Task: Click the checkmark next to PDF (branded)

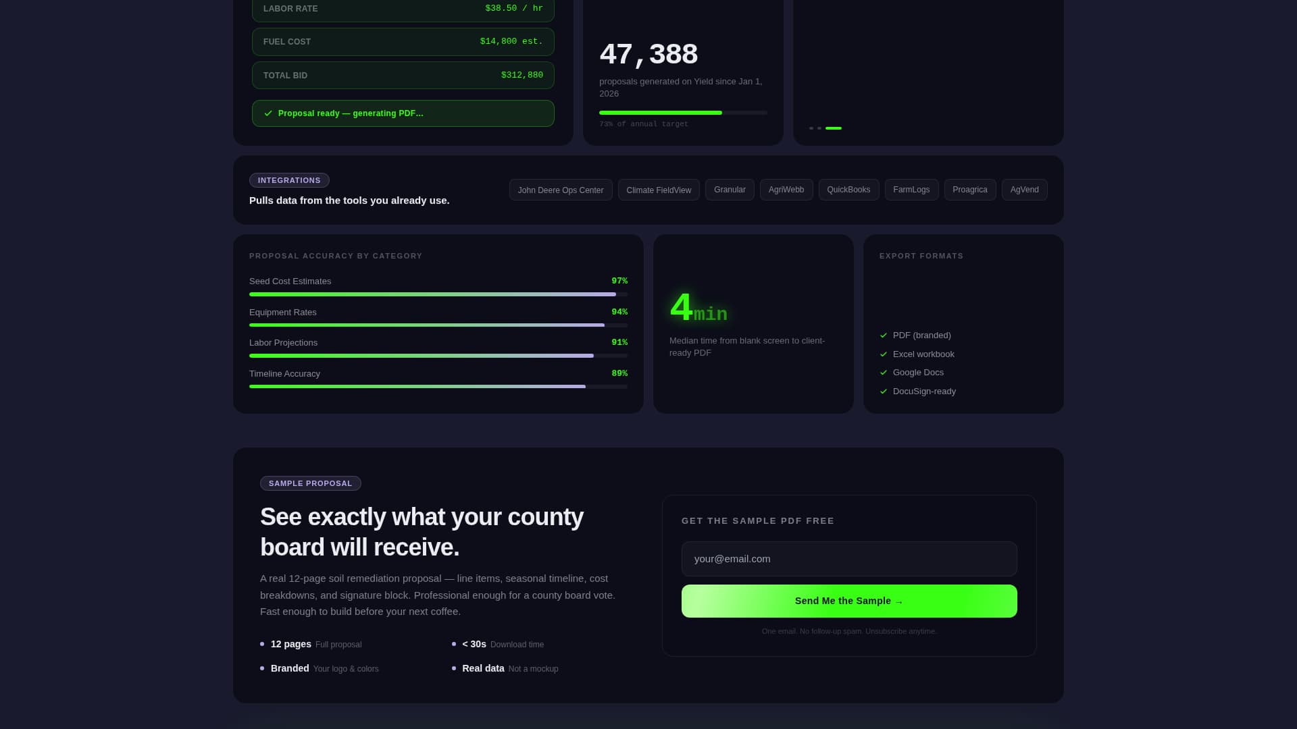Action: pos(884,335)
